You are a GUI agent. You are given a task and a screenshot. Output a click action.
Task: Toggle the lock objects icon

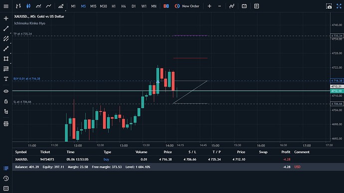[x=6, y=101]
